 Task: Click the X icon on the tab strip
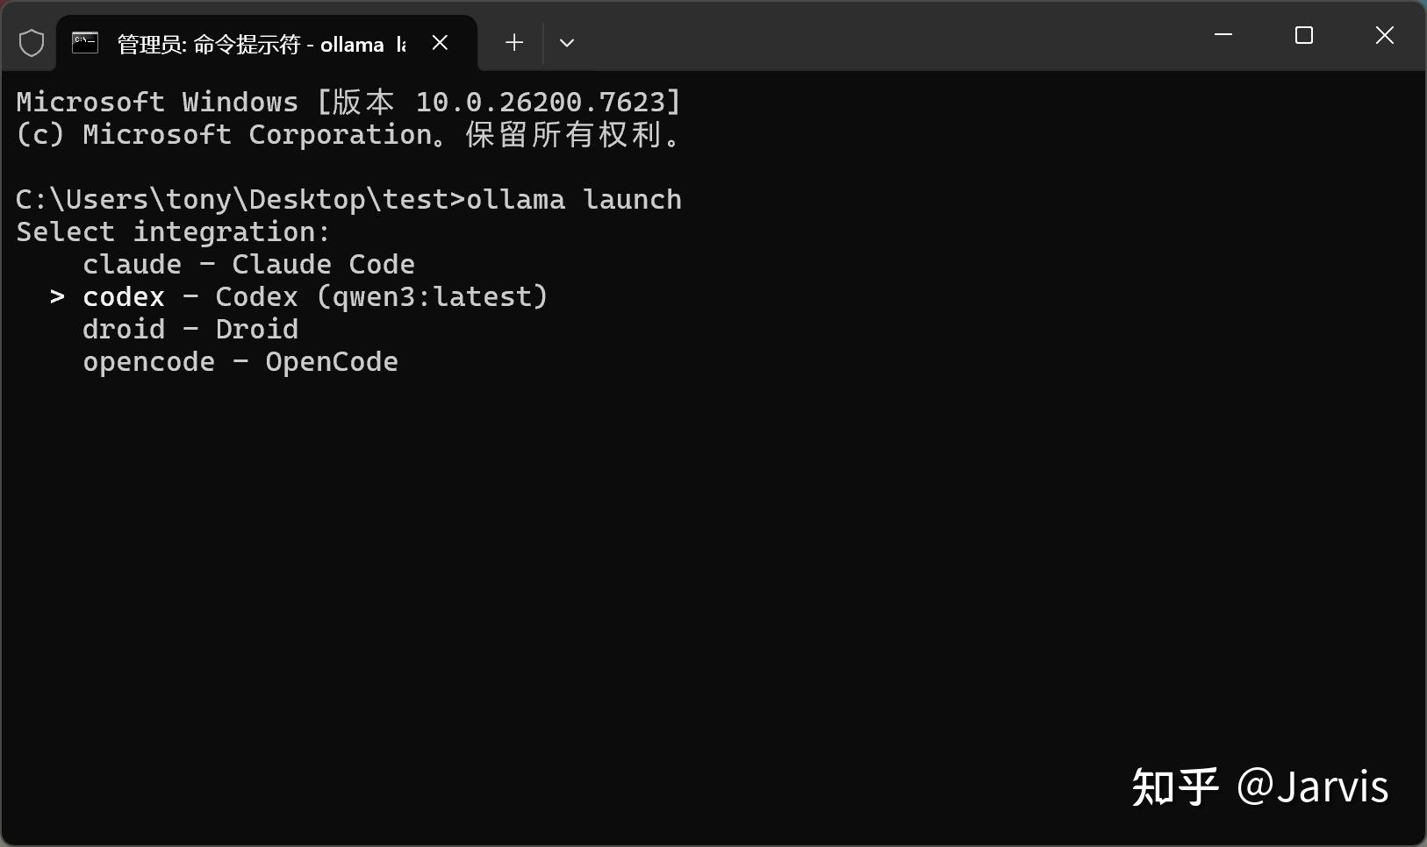pyautogui.click(x=441, y=42)
